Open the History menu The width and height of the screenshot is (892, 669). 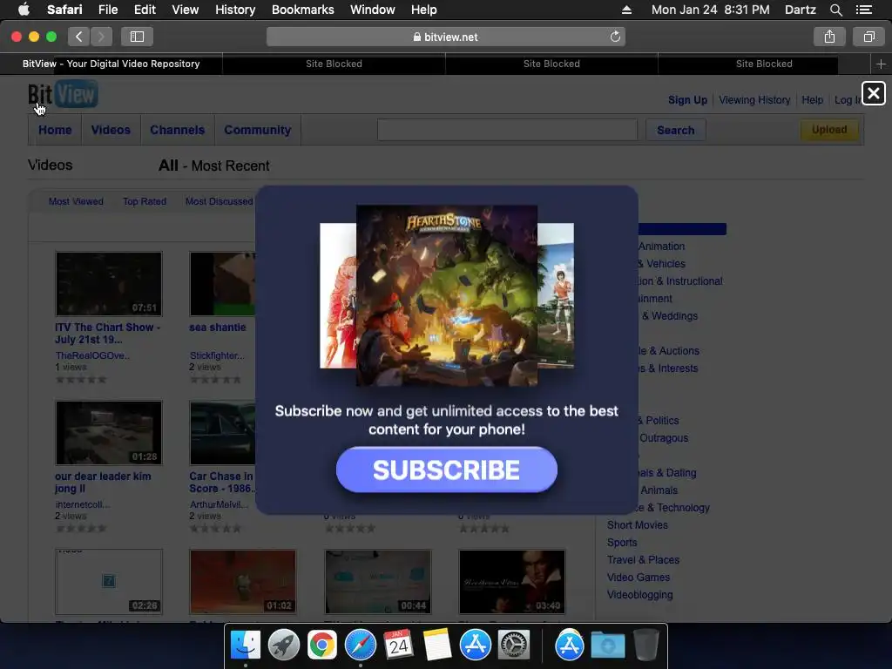[x=235, y=10]
